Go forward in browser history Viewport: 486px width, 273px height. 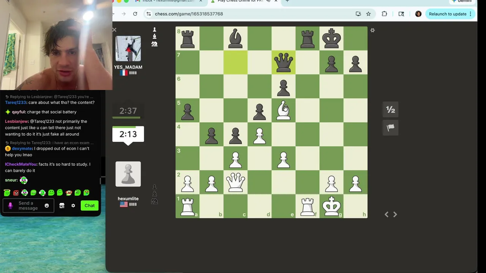pyautogui.click(x=124, y=14)
